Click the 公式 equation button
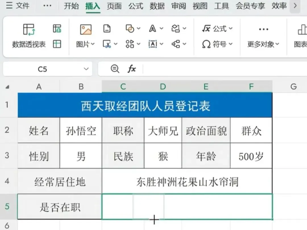307x230 pixels. pos(217,29)
